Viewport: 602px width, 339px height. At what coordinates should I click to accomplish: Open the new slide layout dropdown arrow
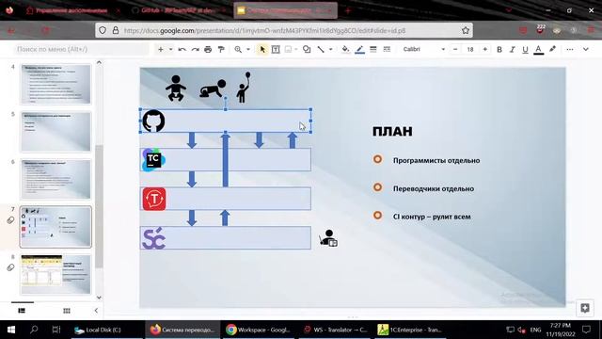click(x=170, y=49)
